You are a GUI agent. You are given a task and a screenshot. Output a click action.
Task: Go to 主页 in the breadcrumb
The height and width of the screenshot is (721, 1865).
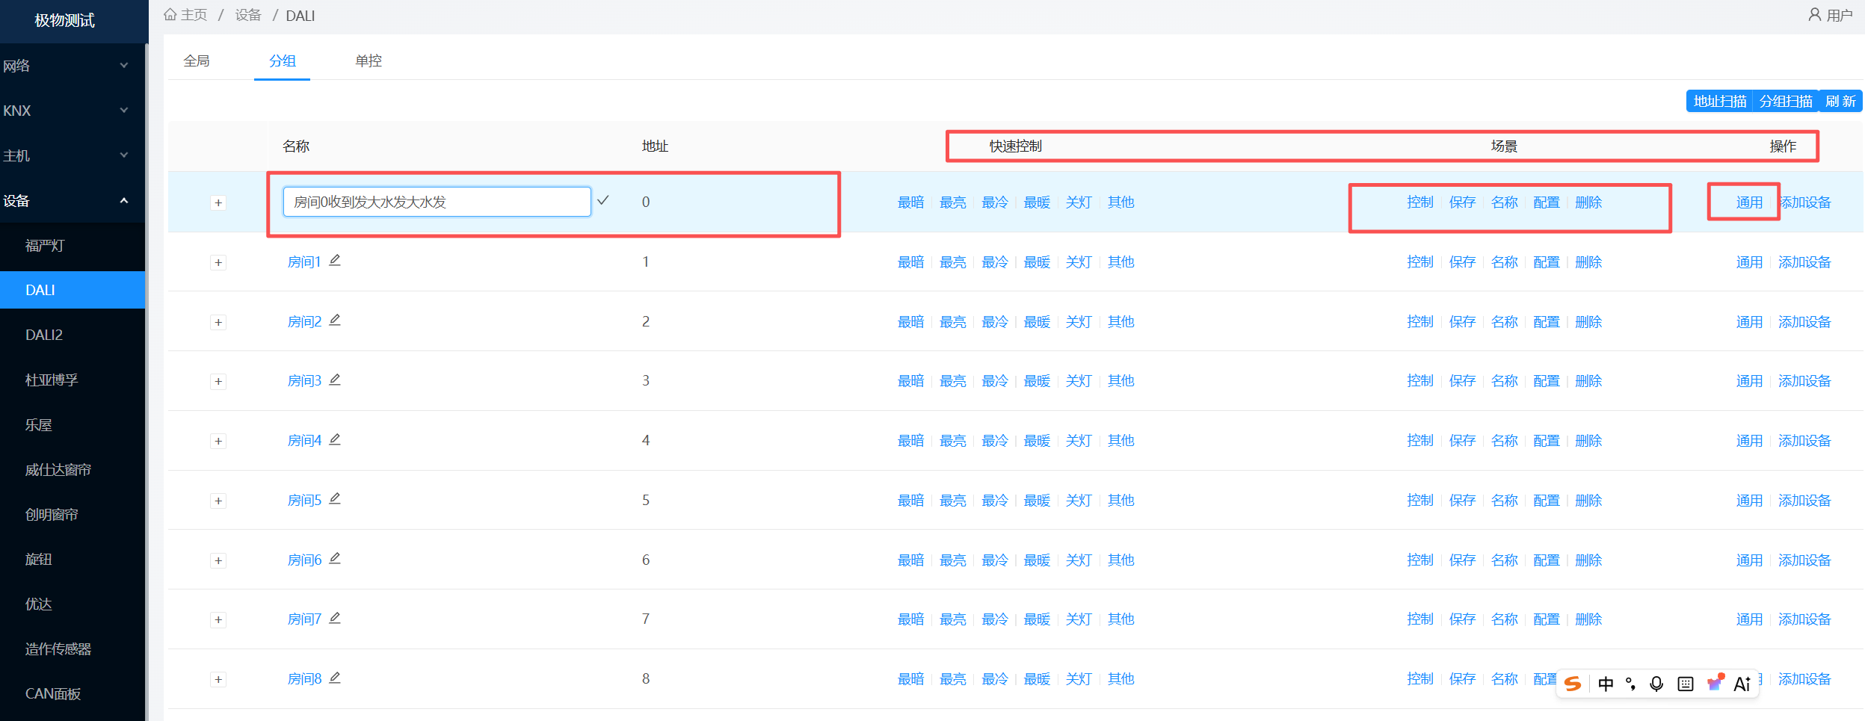tap(194, 15)
